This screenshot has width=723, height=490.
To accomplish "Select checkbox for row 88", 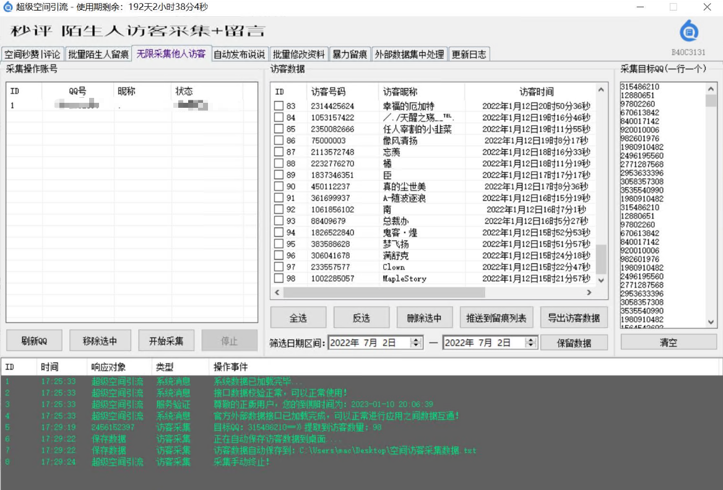I will (x=279, y=164).
